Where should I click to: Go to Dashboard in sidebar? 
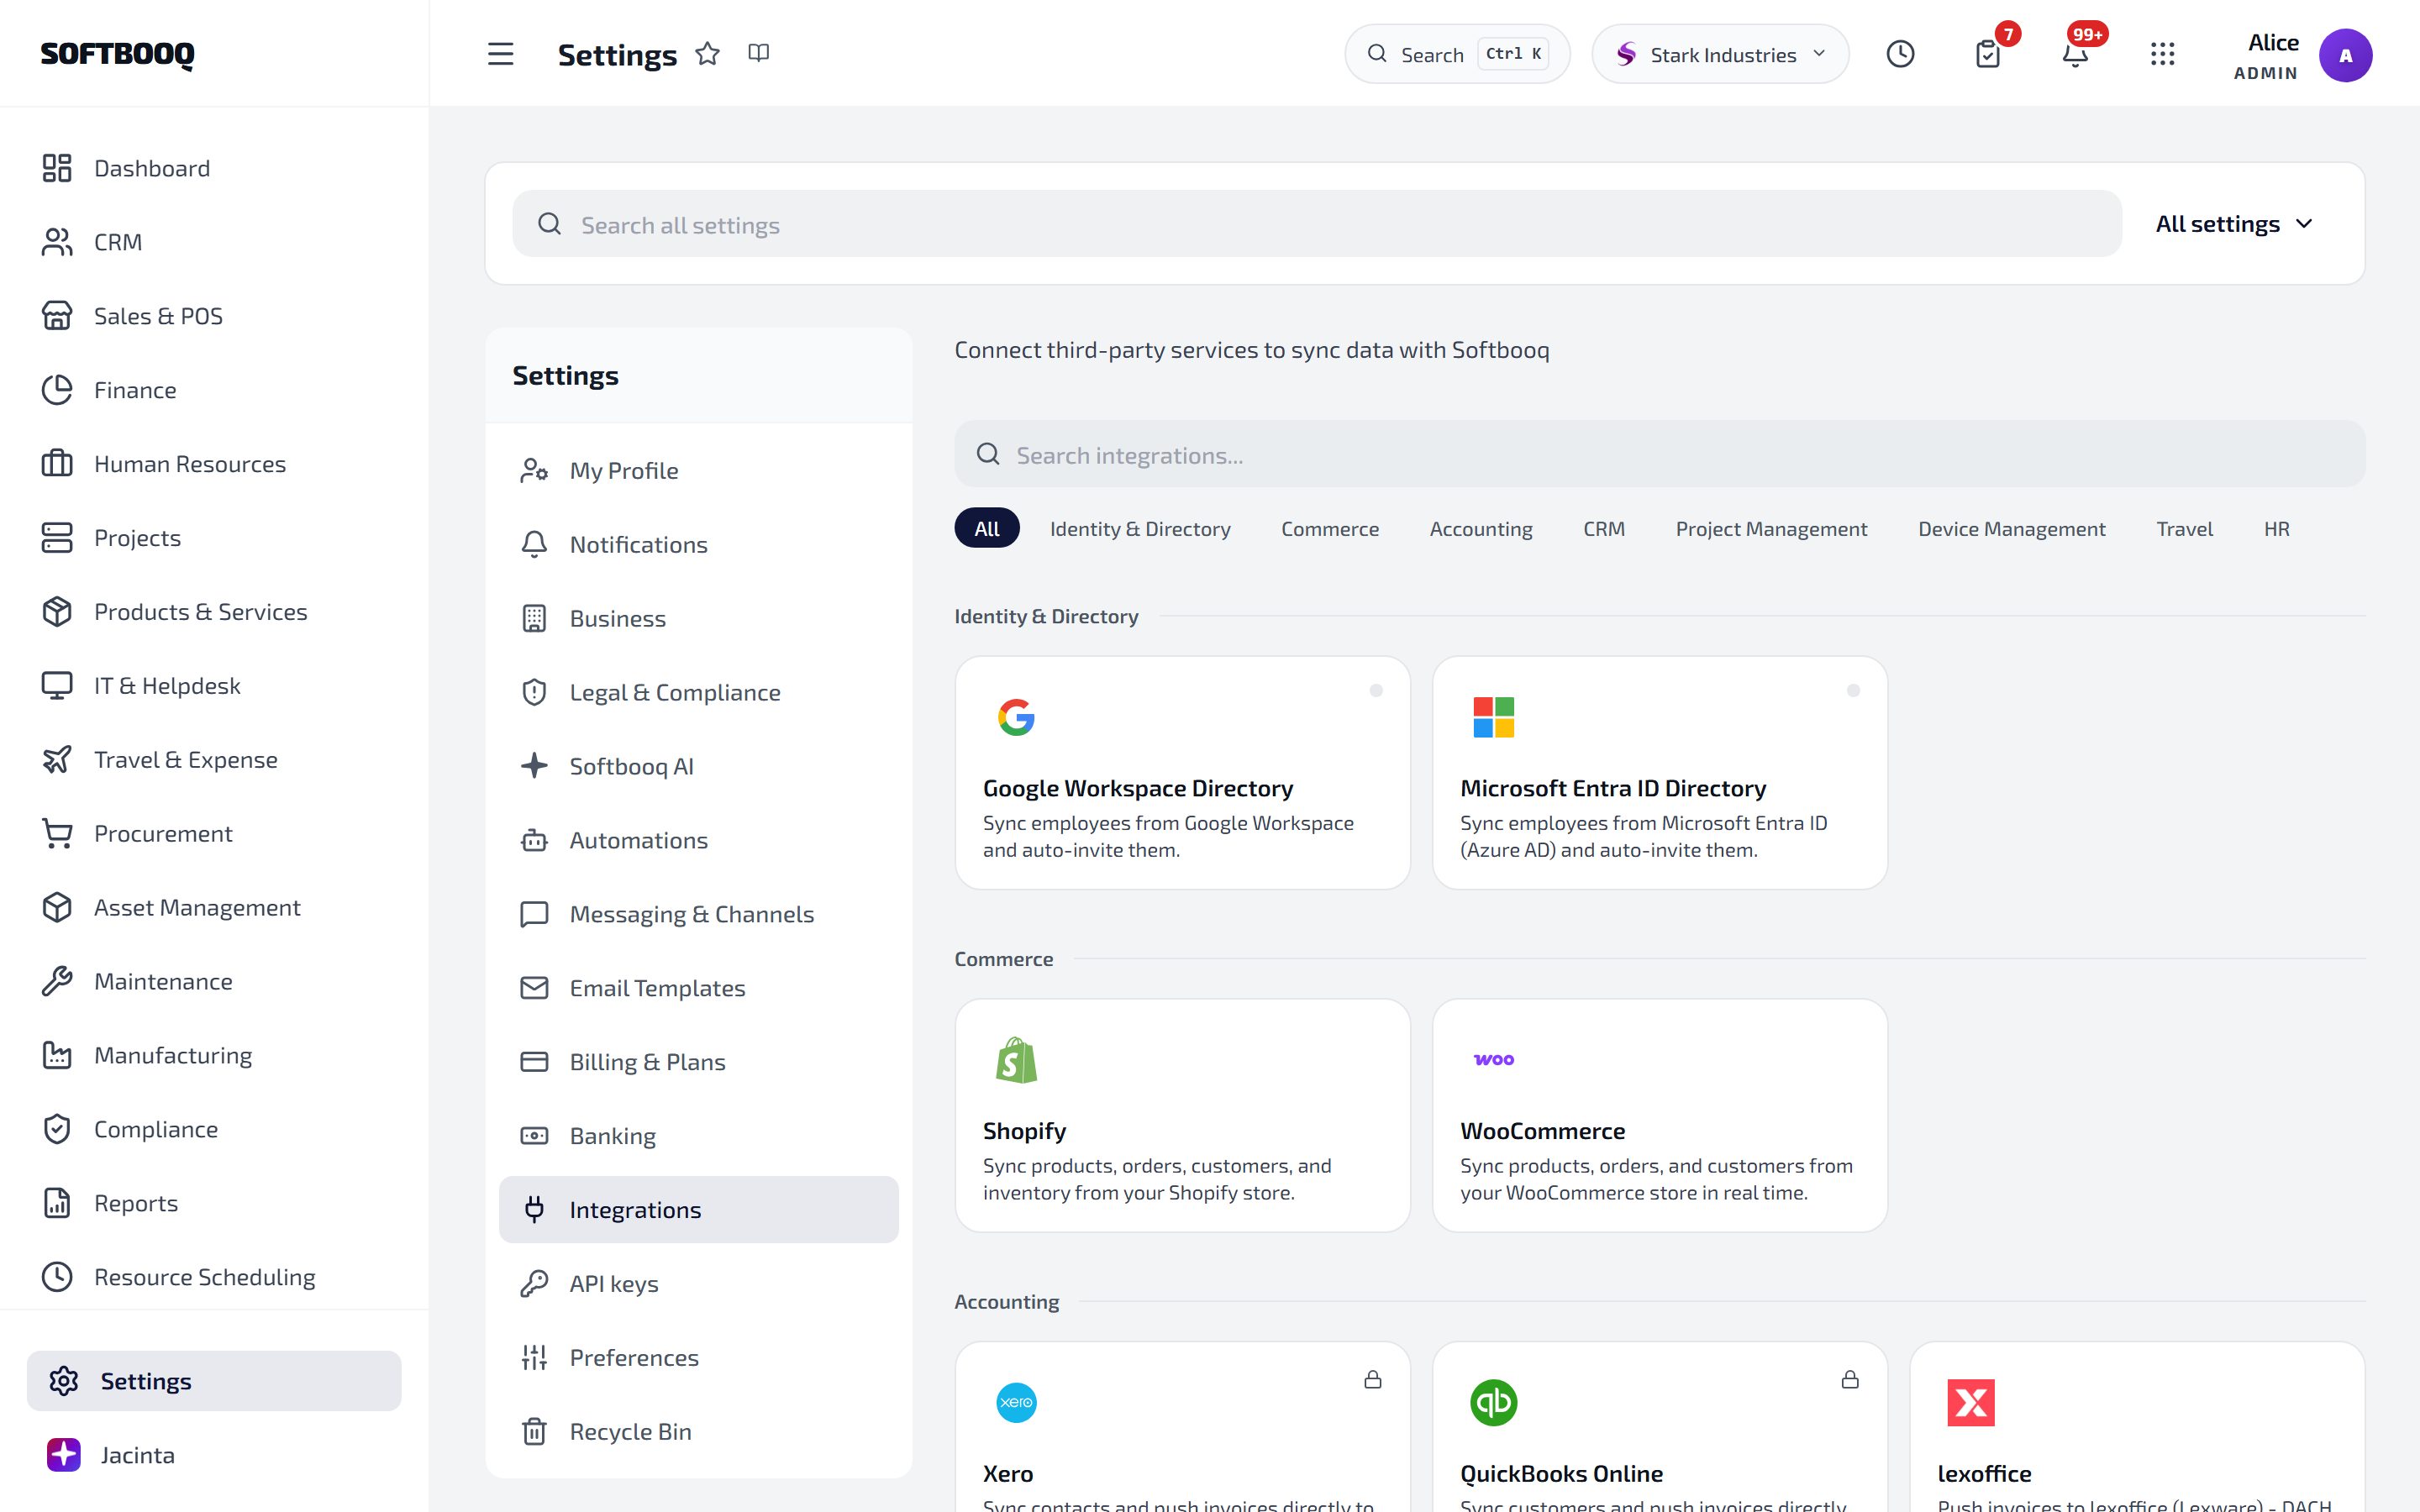coord(214,168)
